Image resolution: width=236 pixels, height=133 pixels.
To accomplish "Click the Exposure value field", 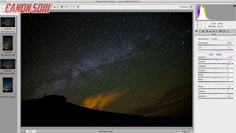I will click(x=230, y=57).
